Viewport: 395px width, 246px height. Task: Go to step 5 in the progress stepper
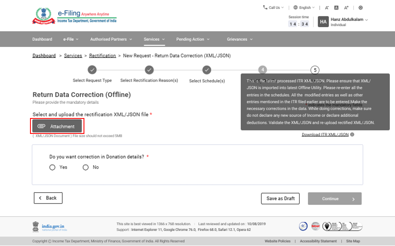[x=315, y=70]
